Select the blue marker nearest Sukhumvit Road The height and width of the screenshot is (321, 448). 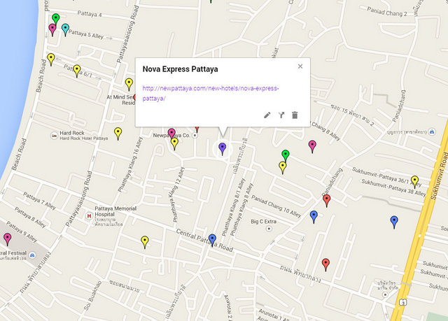394,222
